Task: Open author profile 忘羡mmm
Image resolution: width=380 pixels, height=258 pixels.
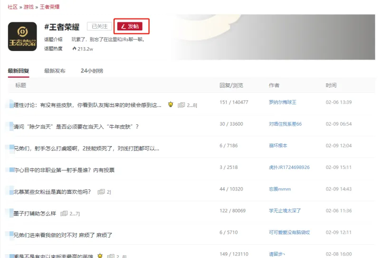Action: [280, 189]
